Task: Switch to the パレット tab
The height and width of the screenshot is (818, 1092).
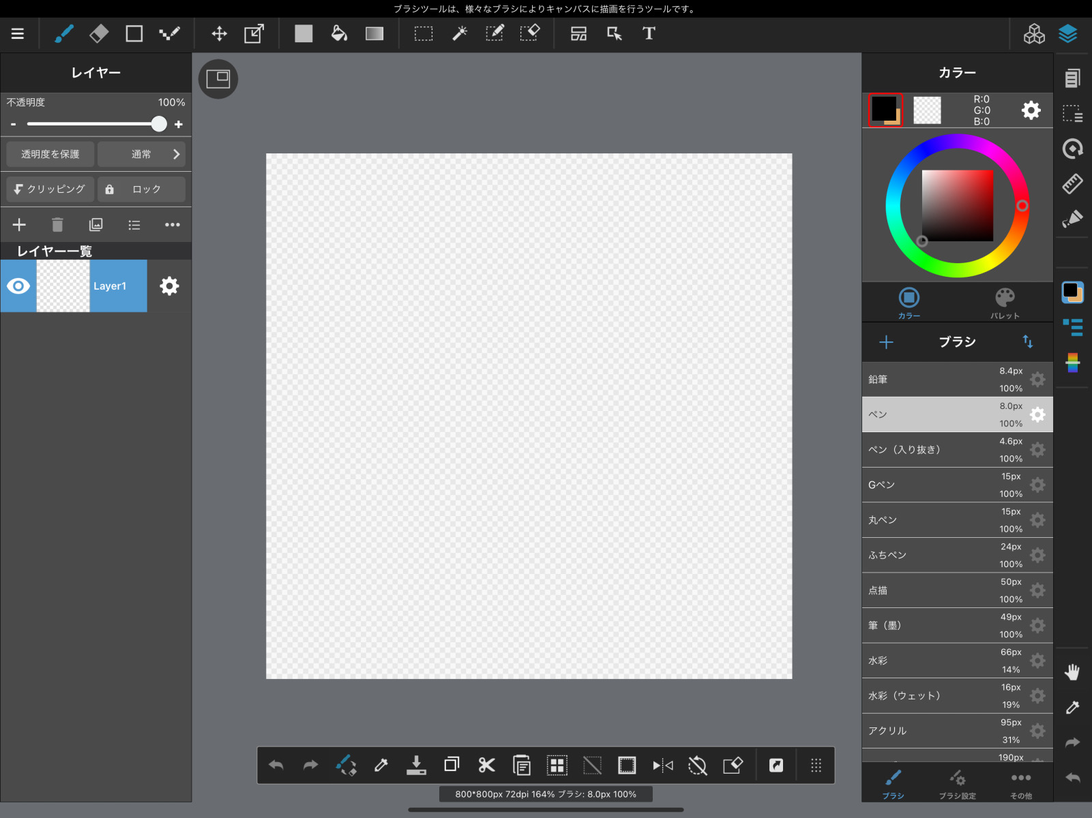Action: pos(1005,303)
